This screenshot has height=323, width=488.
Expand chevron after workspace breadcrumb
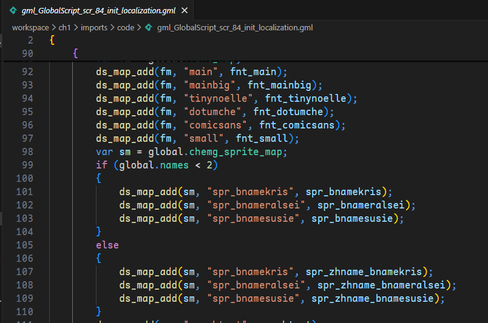54,28
